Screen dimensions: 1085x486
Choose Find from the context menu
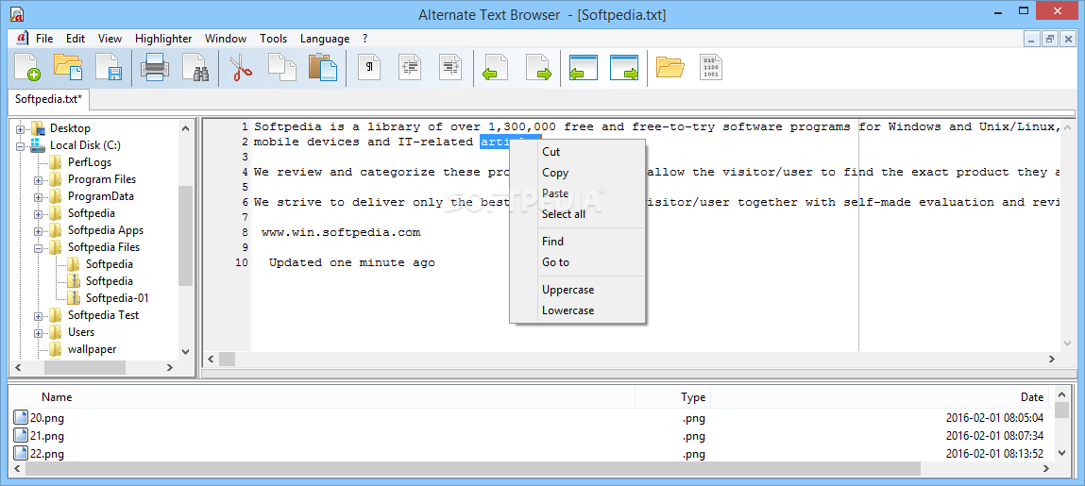[577, 242]
